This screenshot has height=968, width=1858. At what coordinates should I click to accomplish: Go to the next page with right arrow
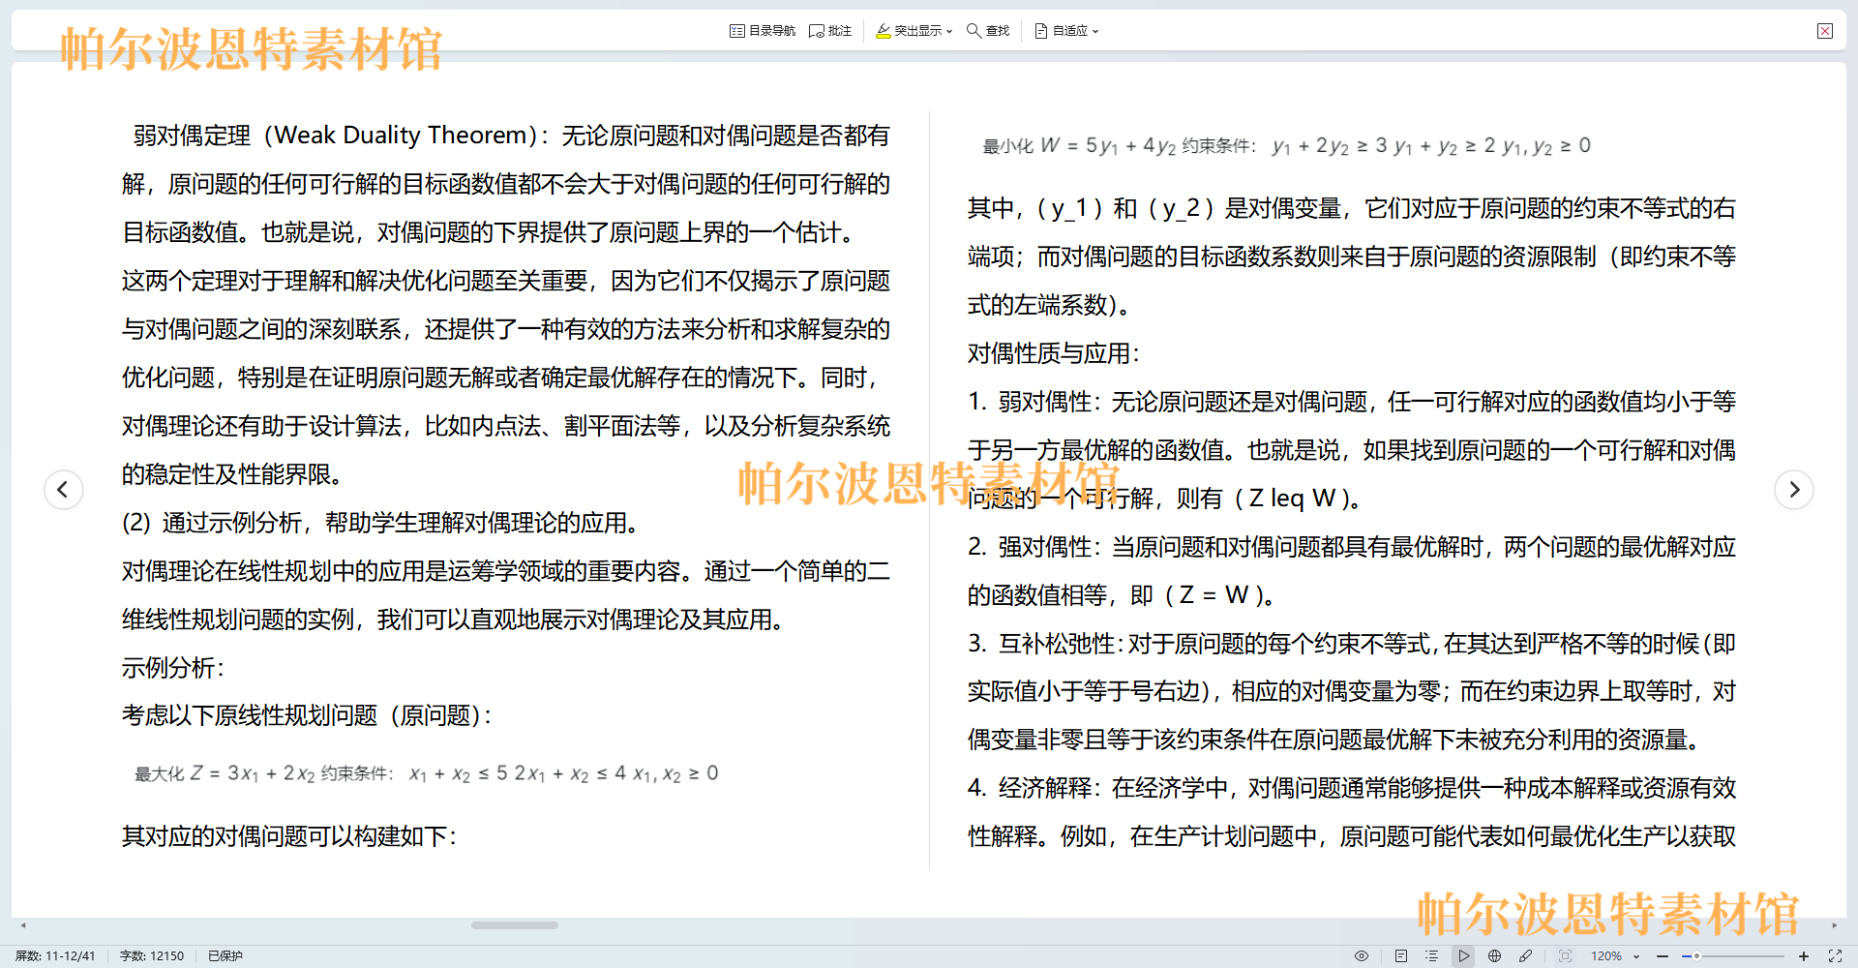(x=1794, y=490)
